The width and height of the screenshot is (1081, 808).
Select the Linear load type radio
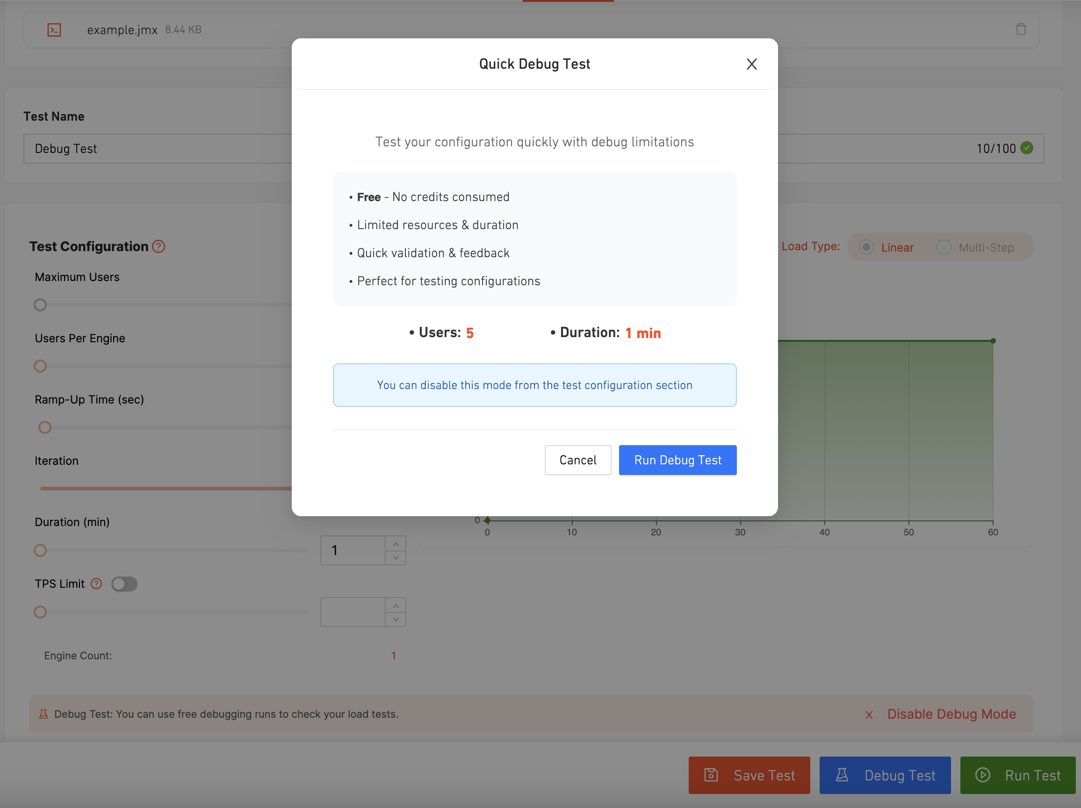[866, 247]
